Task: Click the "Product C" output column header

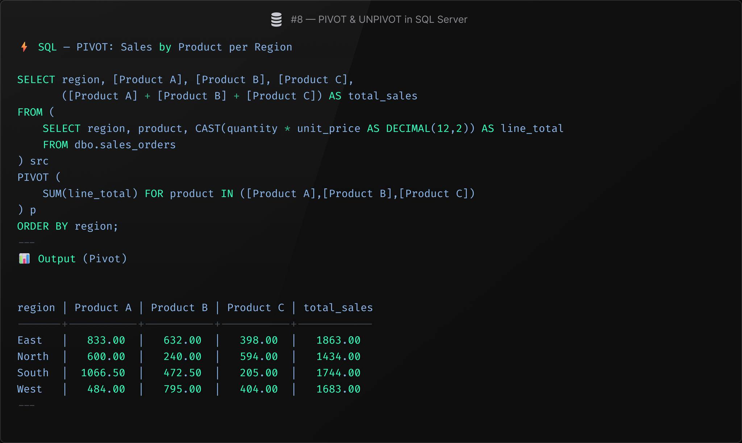Action: click(255, 308)
